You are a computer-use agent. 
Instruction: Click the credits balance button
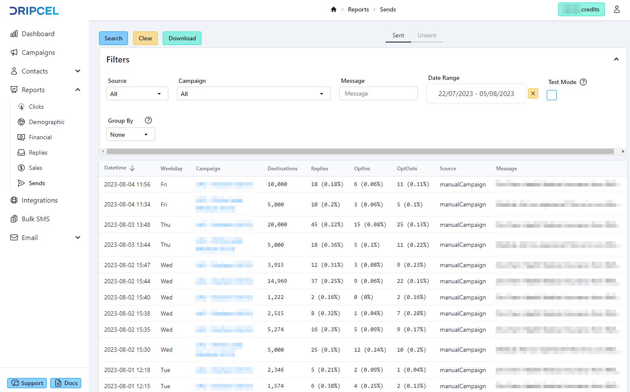[x=582, y=9]
